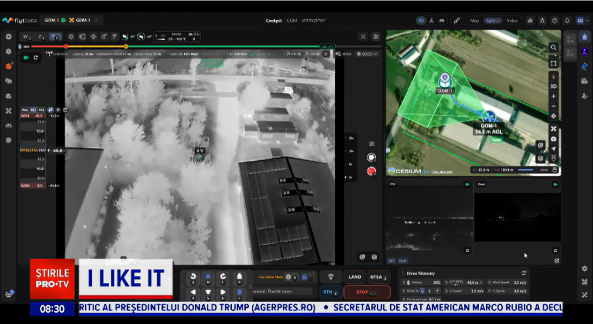Click the map navigation arrow icon
The width and height of the screenshot is (593, 324).
coord(553,148)
